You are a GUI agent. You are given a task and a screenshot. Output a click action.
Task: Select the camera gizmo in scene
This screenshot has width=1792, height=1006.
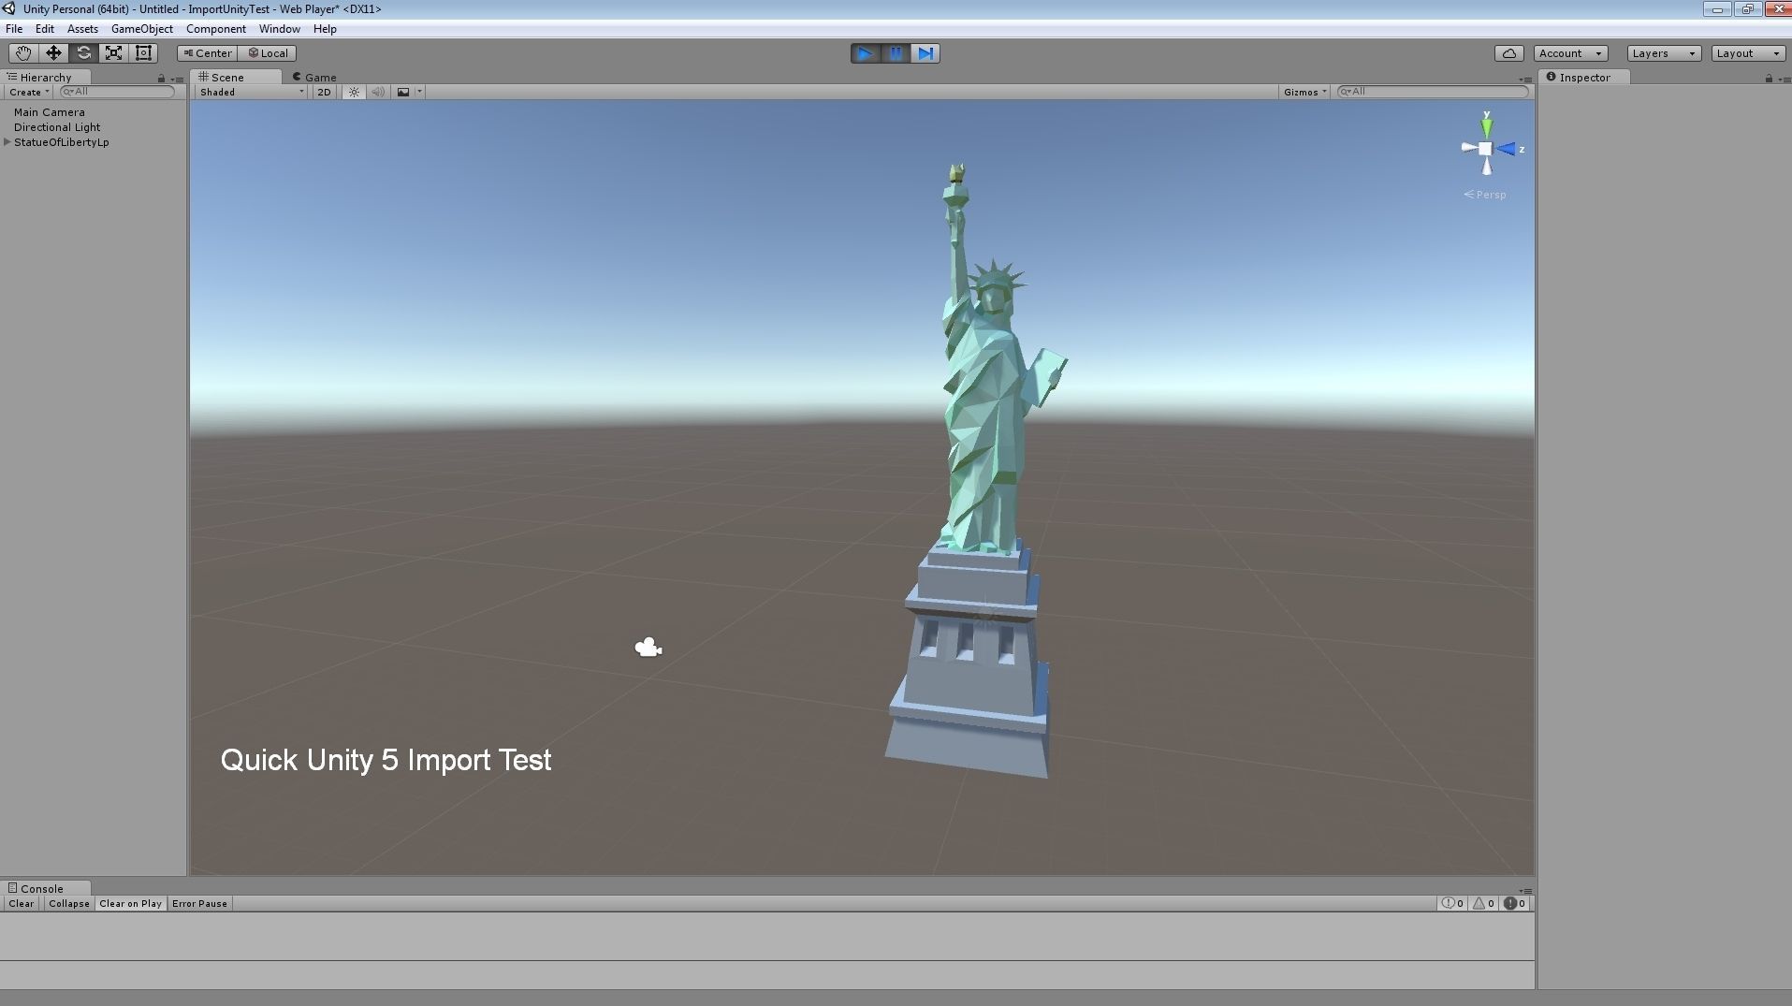(x=648, y=648)
